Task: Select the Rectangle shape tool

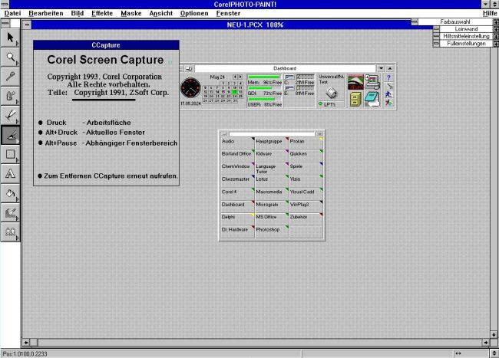Action: (10, 154)
